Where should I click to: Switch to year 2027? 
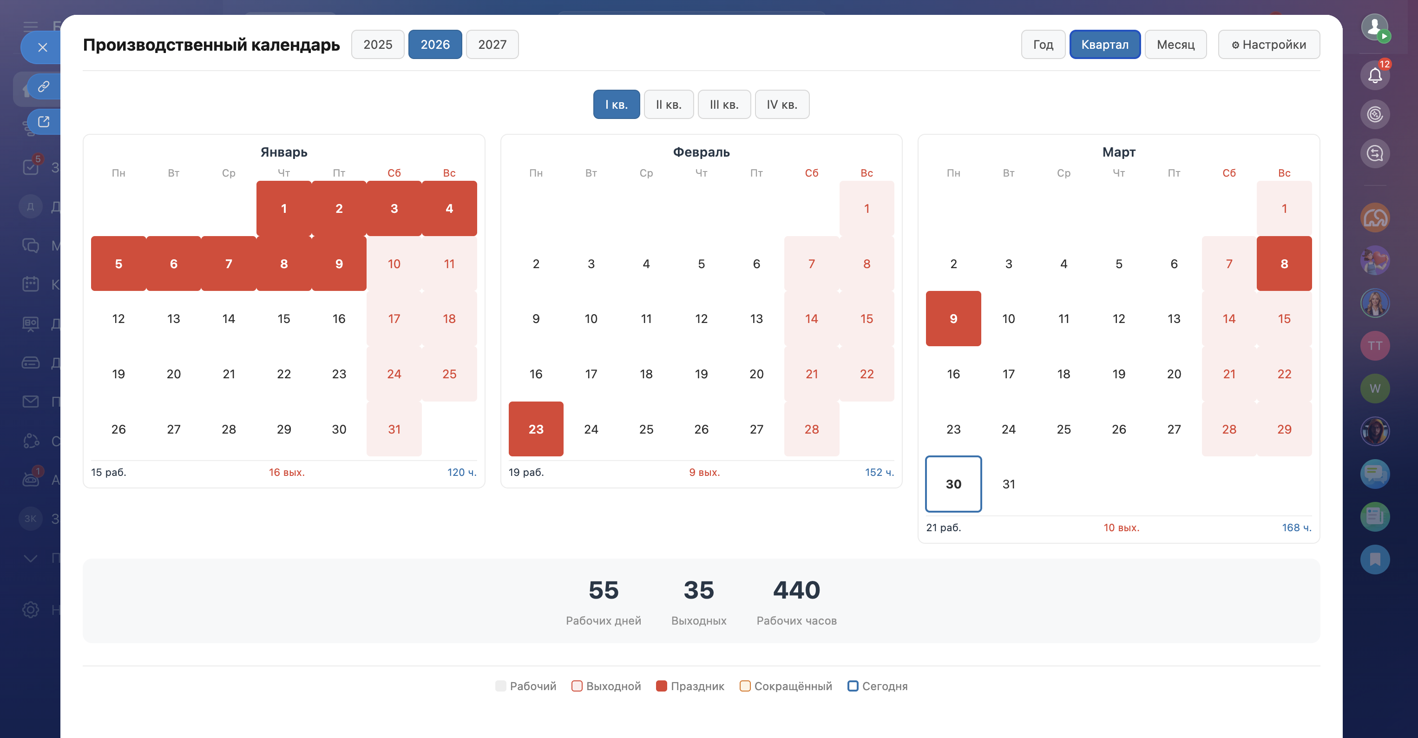coord(492,45)
